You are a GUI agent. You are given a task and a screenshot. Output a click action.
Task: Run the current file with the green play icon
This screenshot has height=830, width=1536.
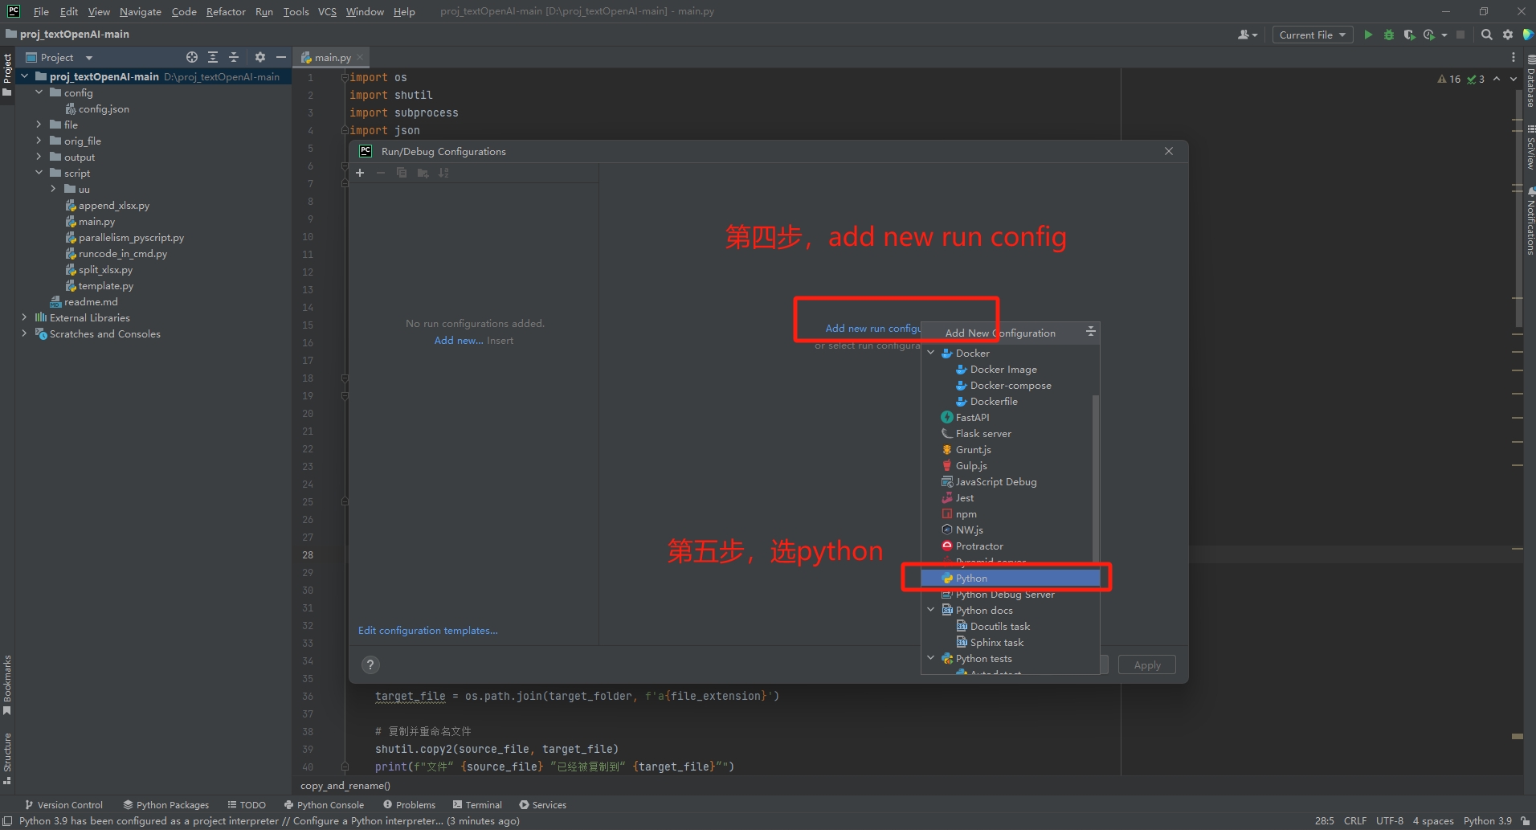coord(1368,35)
